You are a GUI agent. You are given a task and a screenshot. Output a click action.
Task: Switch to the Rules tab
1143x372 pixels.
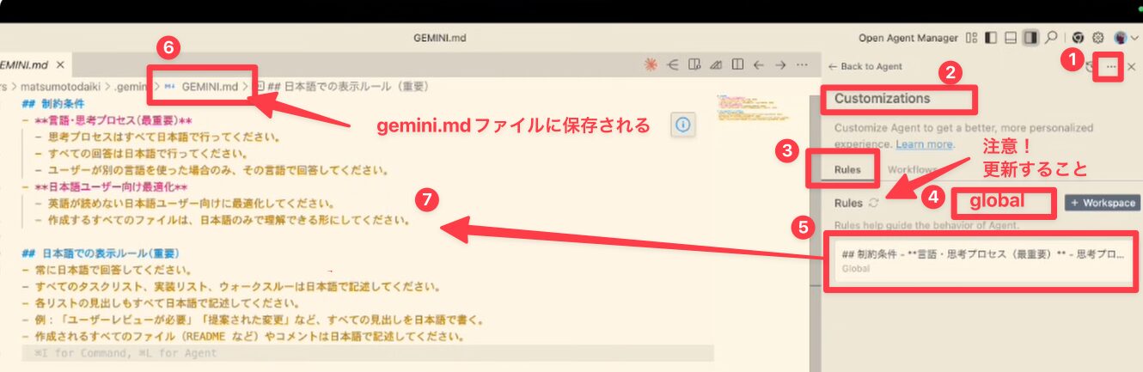pyautogui.click(x=847, y=169)
